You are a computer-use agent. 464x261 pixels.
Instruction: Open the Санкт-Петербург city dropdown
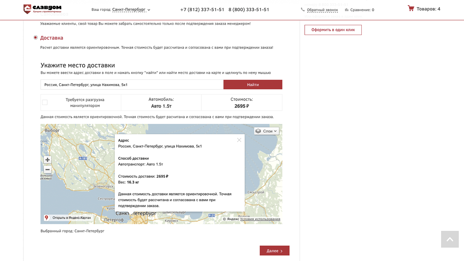(131, 10)
